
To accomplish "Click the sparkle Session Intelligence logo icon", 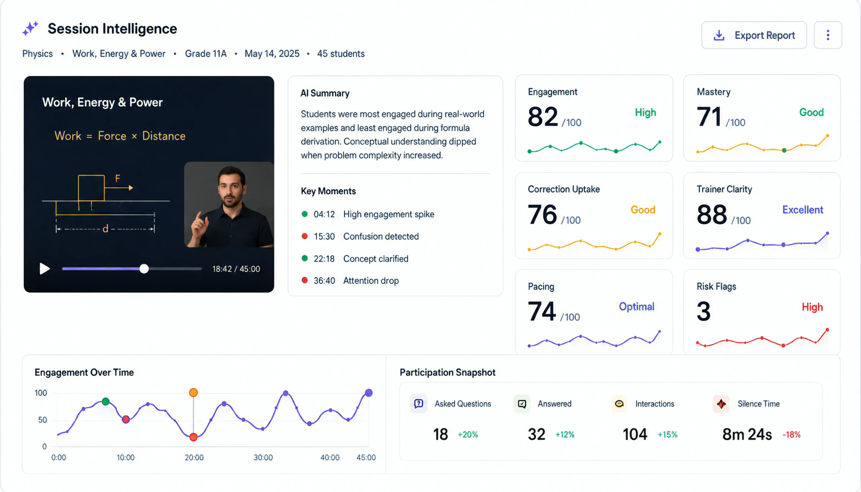I will click(x=30, y=29).
